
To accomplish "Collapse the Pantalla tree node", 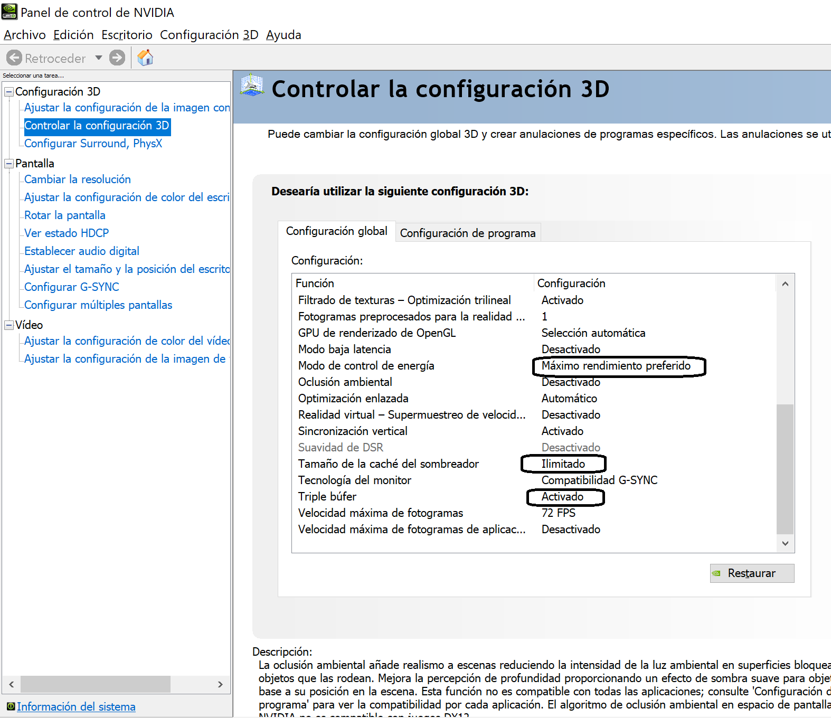I will [x=9, y=164].
